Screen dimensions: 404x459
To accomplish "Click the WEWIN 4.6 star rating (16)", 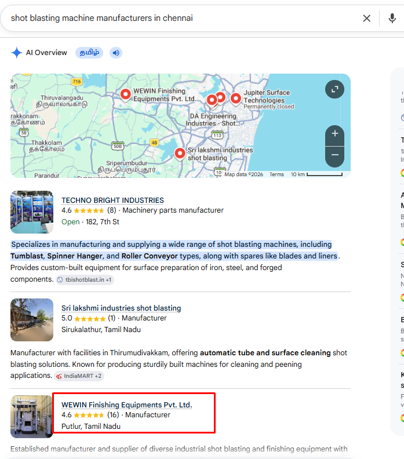I will (x=90, y=415).
